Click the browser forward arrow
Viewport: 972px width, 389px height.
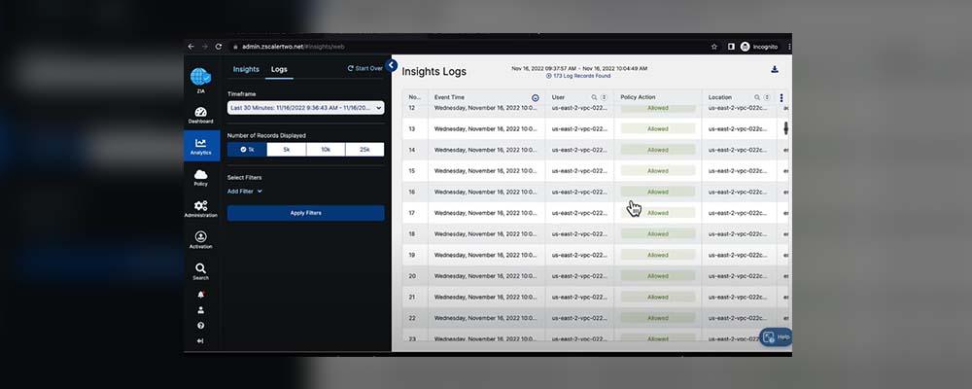204,47
